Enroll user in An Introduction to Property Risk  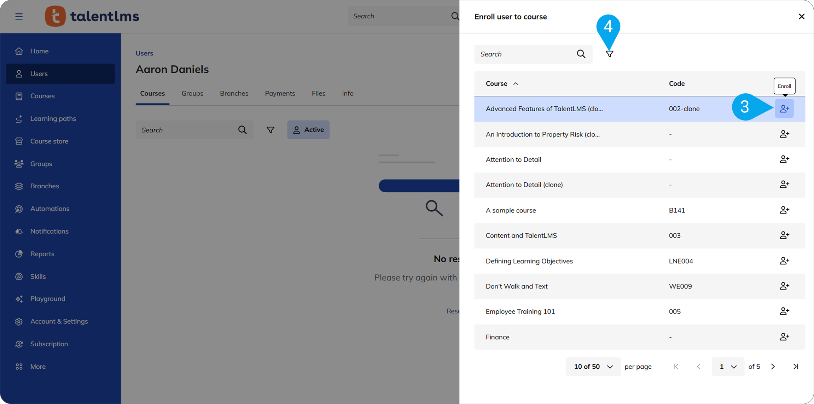[x=784, y=134]
